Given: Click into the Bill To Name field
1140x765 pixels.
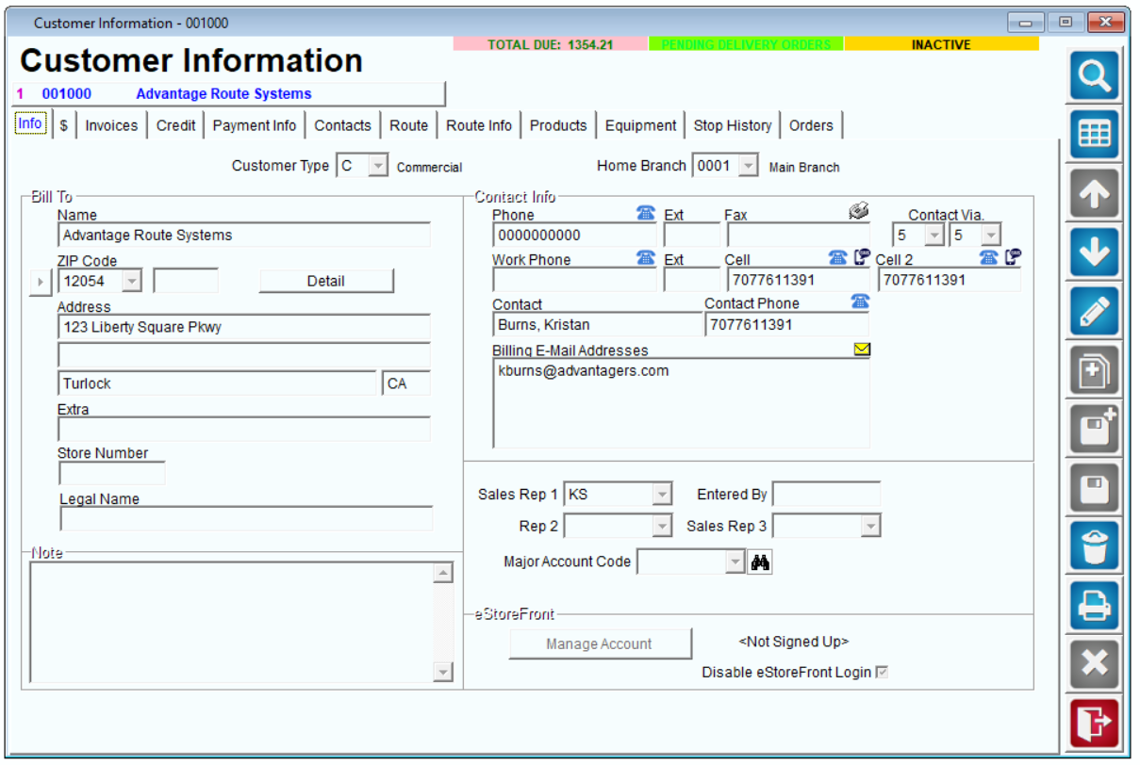Looking at the screenshot, I should tap(244, 236).
